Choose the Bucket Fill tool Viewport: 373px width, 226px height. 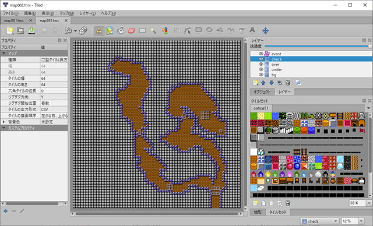coord(121,31)
